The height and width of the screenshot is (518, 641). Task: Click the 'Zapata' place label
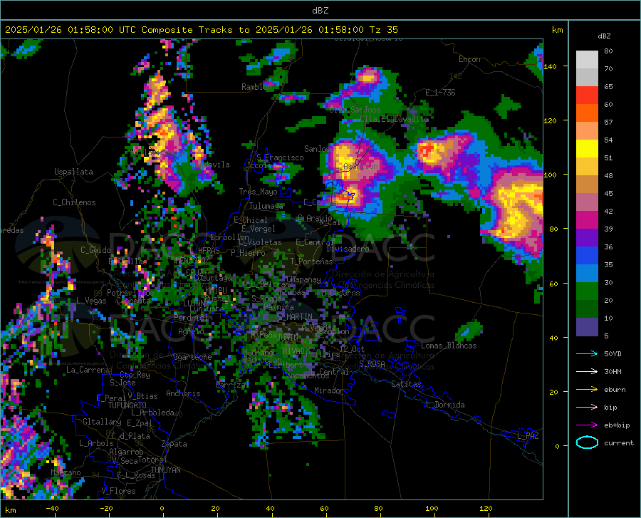coord(174,444)
